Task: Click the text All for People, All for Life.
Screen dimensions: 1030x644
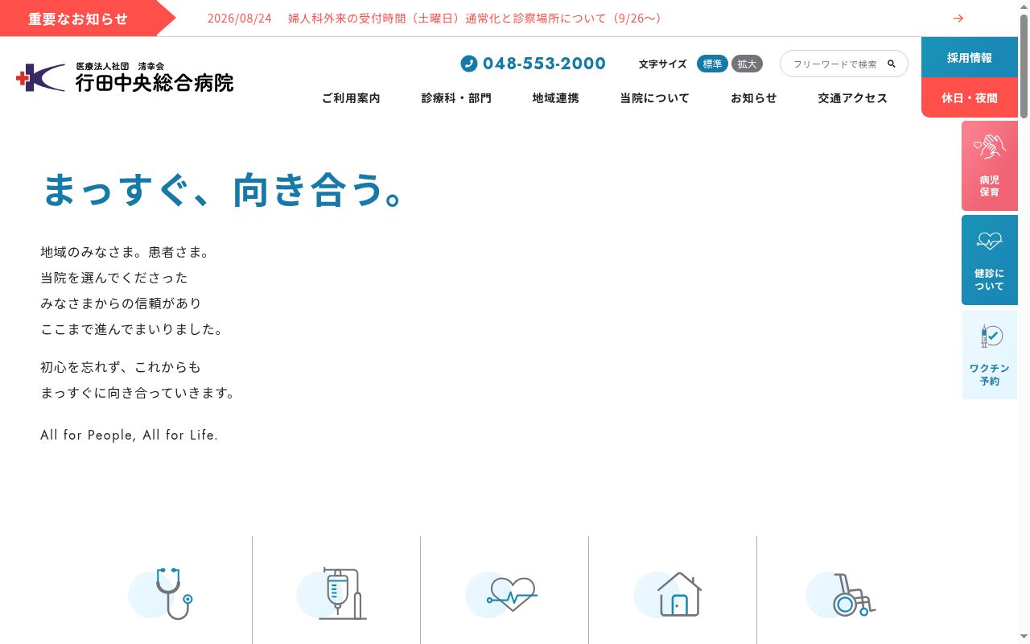Action: [130, 435]
